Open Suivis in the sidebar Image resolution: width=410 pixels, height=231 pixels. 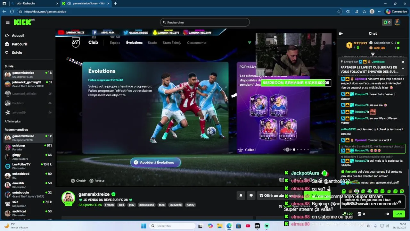17,53
